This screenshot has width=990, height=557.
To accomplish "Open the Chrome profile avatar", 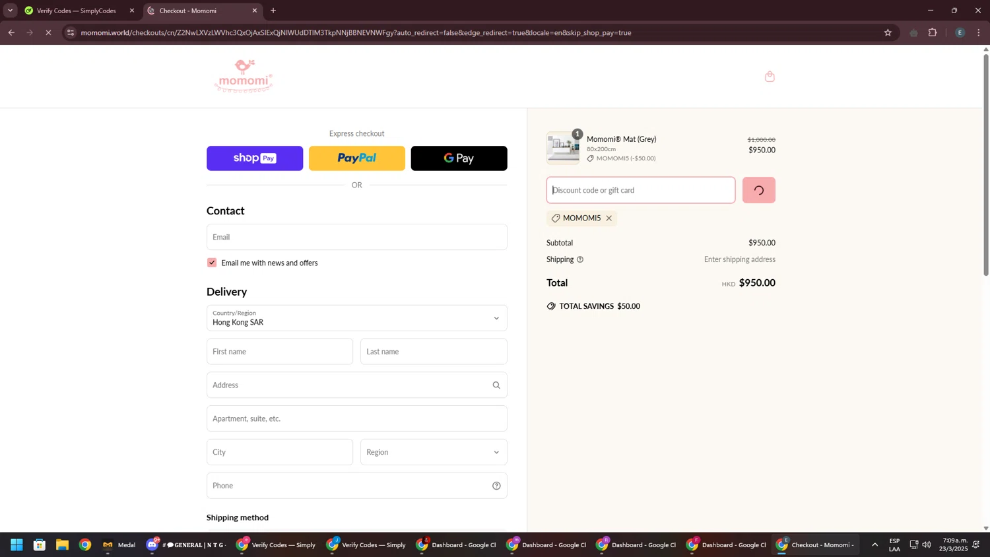I will pyautogui.click(x=960, y=32).
